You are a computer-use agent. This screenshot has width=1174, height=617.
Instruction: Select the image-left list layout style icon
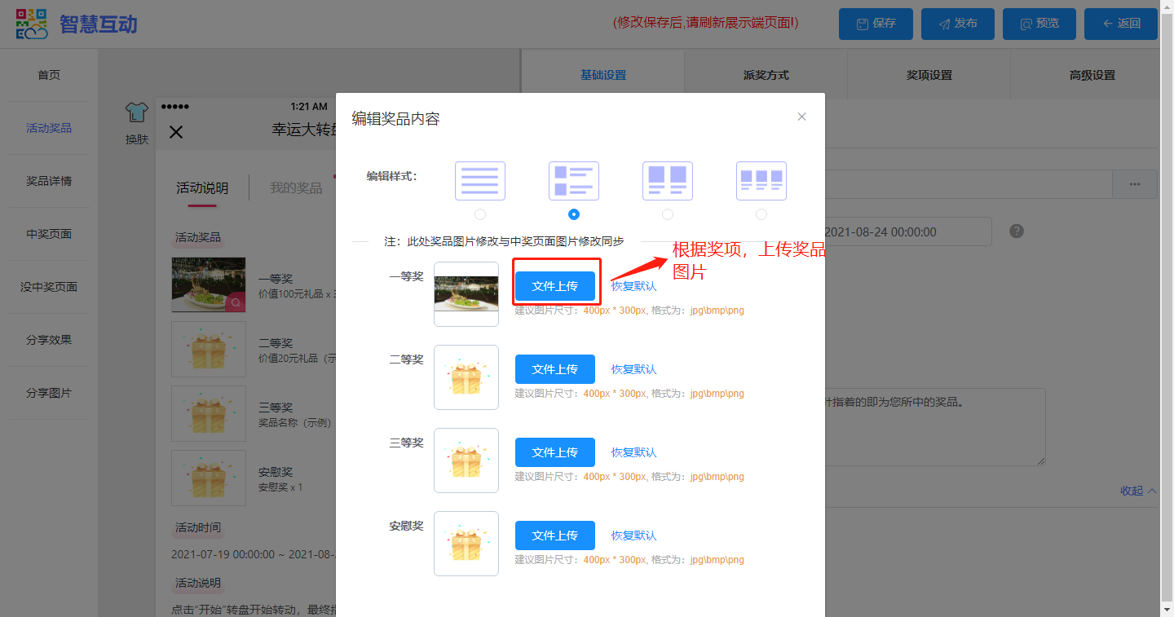click(x=573, y=180)
